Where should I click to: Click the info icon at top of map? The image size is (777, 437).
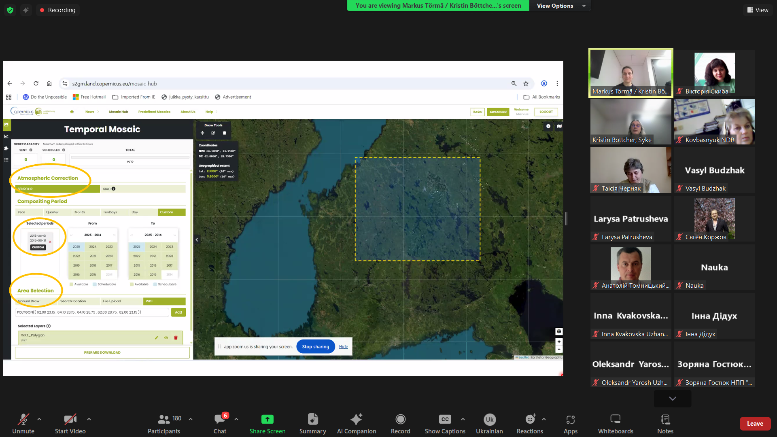click(548, 126)
